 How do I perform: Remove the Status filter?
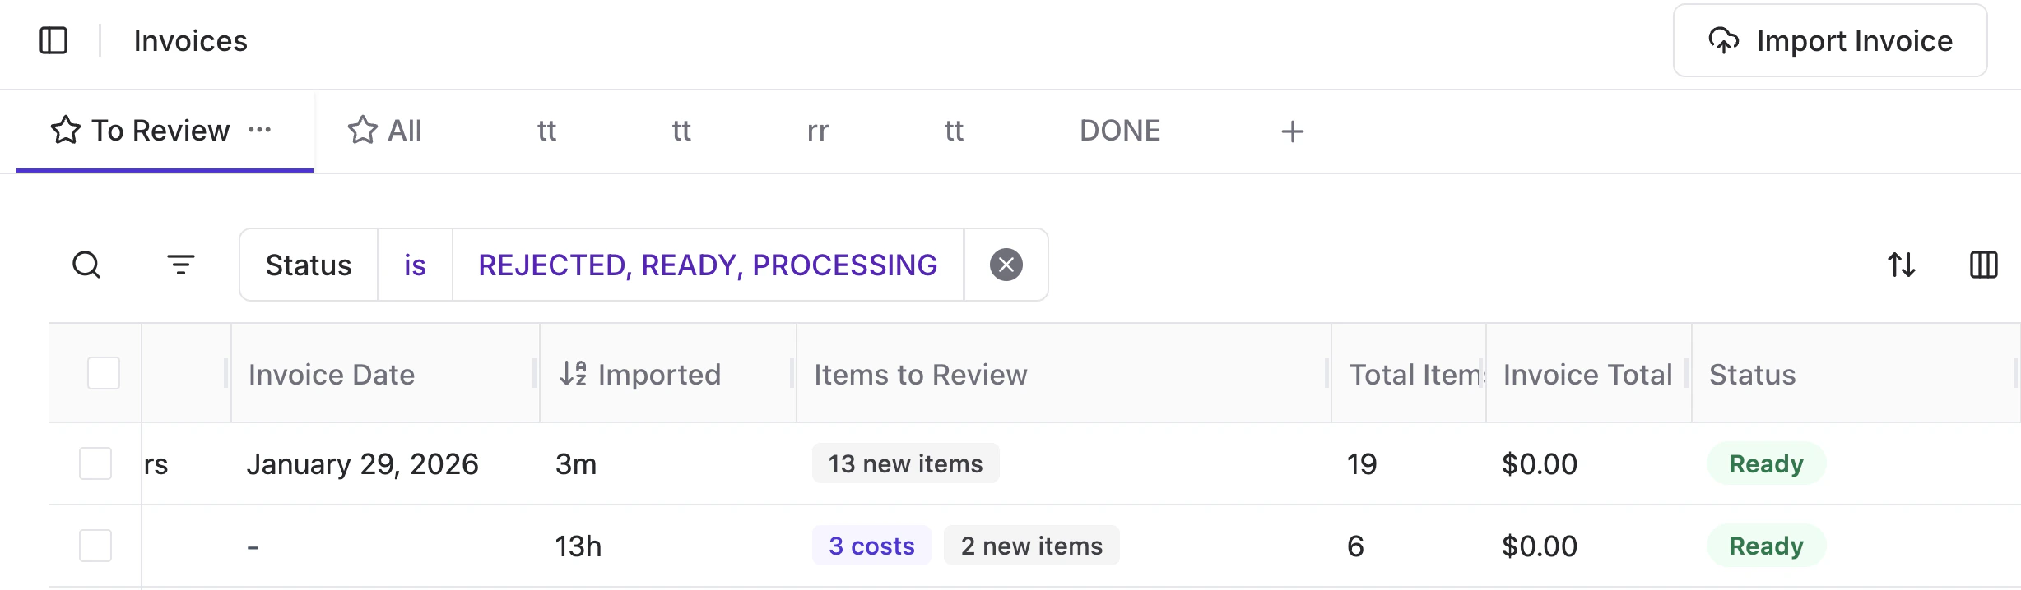1006,265
